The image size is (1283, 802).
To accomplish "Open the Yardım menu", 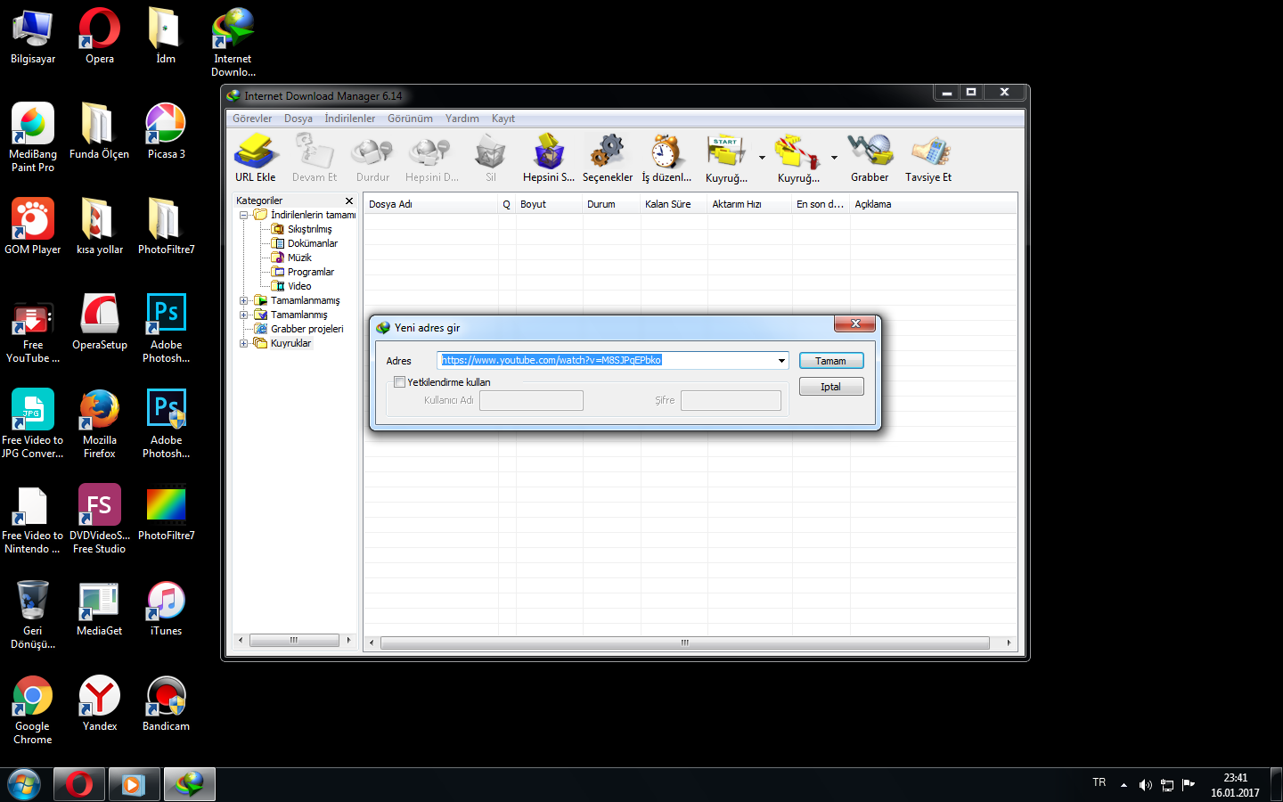I will tap(462, 119).
